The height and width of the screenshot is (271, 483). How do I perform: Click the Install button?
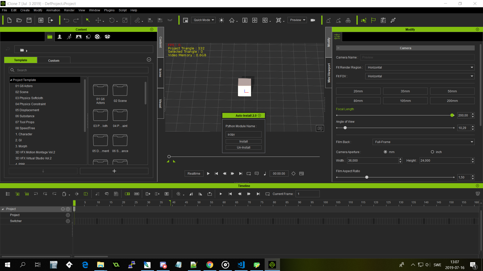point(244,142)
